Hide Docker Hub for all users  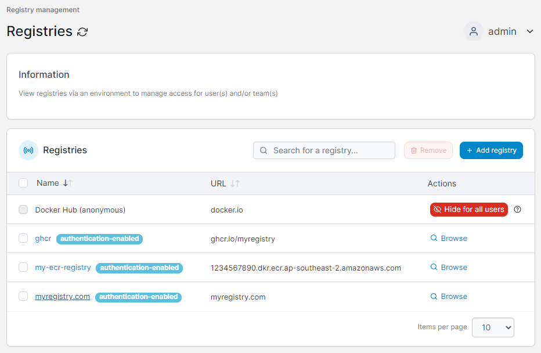pyautogui.click(x=468, y=209)
